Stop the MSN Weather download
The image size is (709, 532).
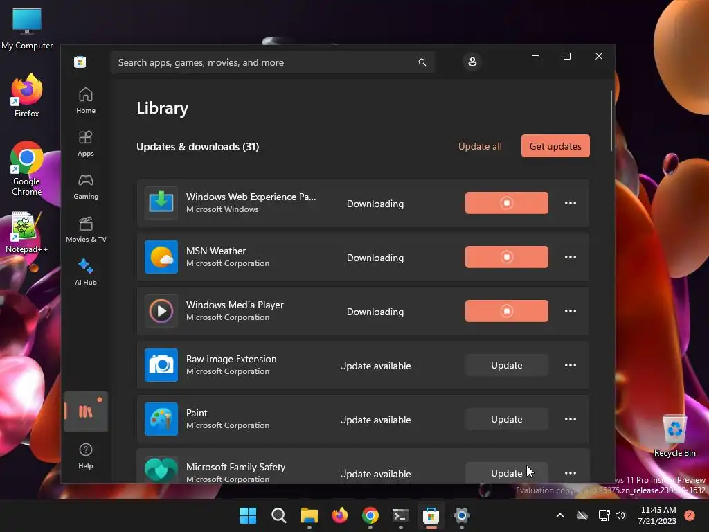(506, 257)
